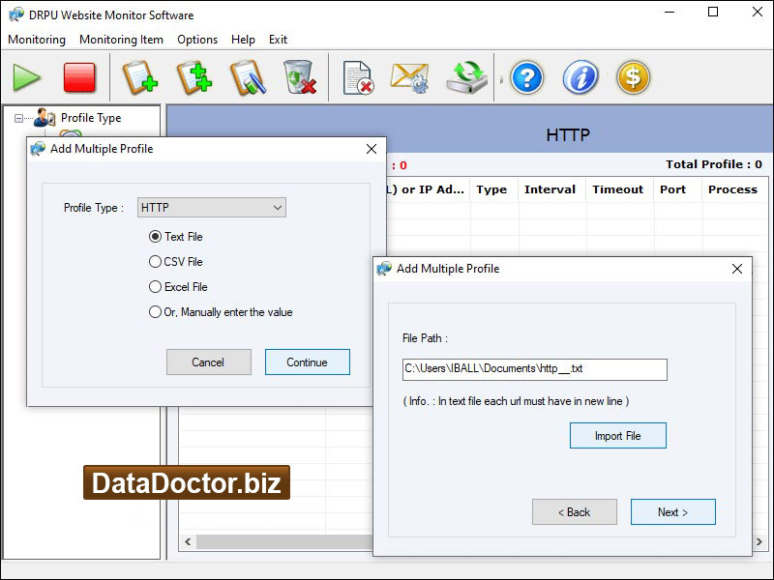
Task: Open the Monitoring Item menu
Action: (x=122, y=40)
